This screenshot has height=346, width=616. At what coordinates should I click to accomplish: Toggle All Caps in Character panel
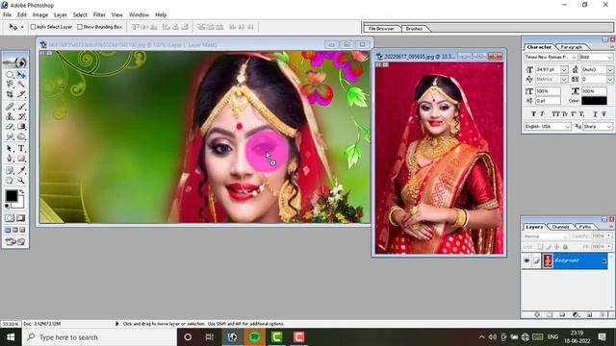pos(555,114)
